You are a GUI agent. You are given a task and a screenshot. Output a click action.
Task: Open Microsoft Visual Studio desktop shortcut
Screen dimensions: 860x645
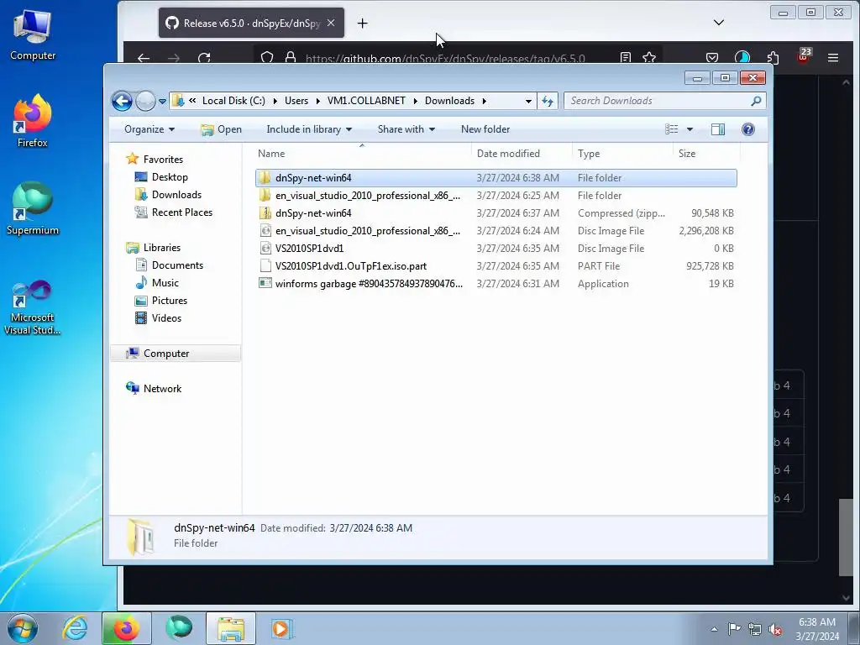(33, 307)
